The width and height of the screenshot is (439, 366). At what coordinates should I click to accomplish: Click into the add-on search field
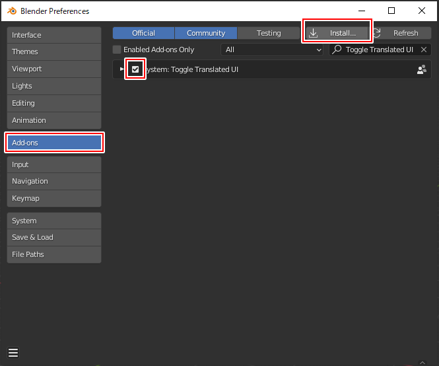pyautogui.click(x=378, y=50)
